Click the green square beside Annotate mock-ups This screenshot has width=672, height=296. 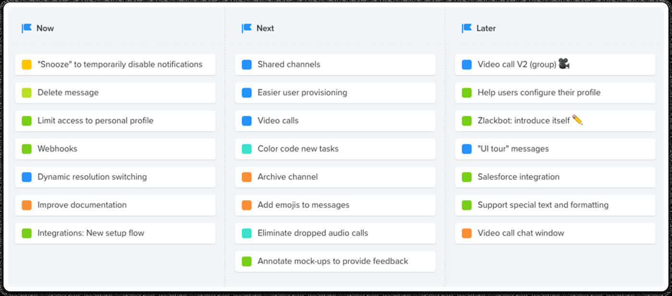pos(247,261)
